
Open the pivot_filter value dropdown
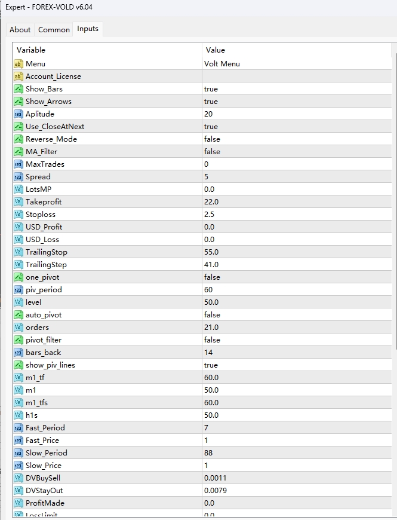pyautogui.click(x=269, y=339)
